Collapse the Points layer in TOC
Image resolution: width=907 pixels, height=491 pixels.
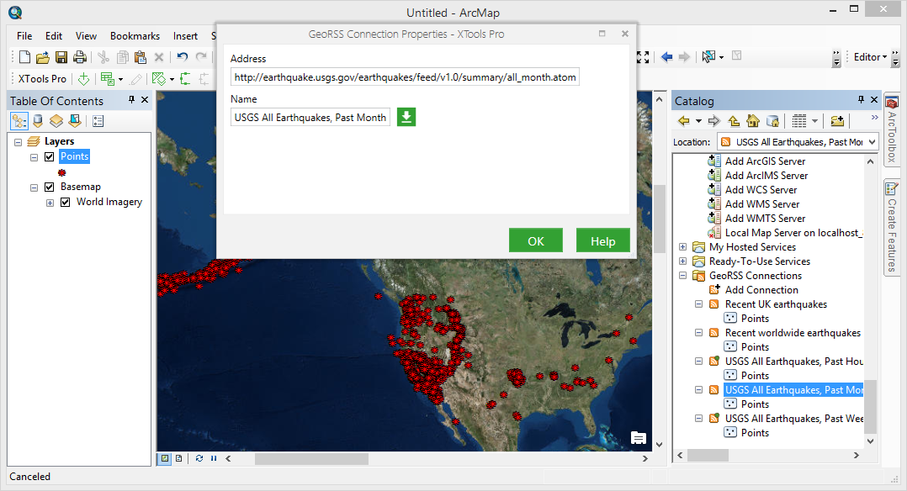pos(34,157)
